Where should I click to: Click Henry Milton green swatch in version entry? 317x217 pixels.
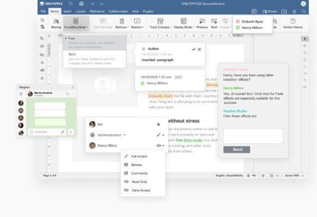[x=143, y=83]
